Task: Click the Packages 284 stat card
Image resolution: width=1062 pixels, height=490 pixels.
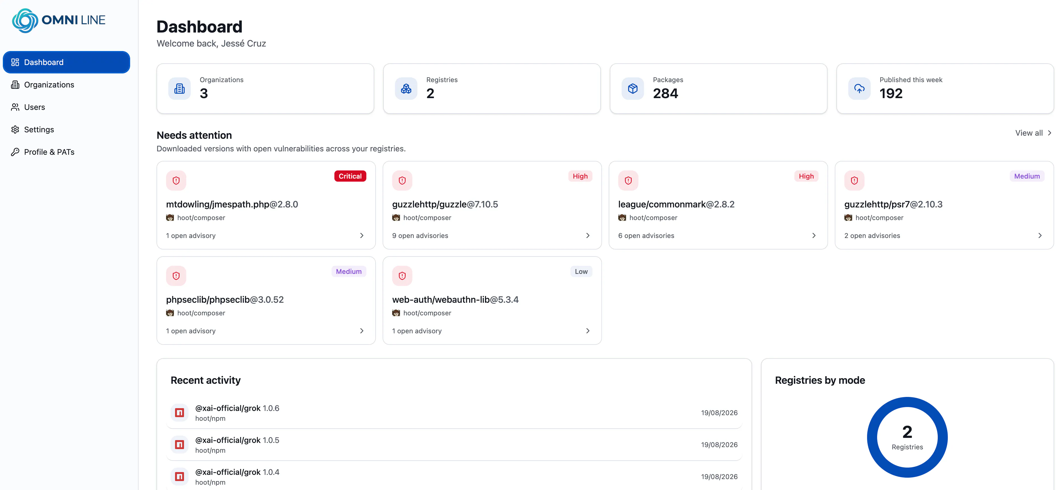Action: coord(718,89)
